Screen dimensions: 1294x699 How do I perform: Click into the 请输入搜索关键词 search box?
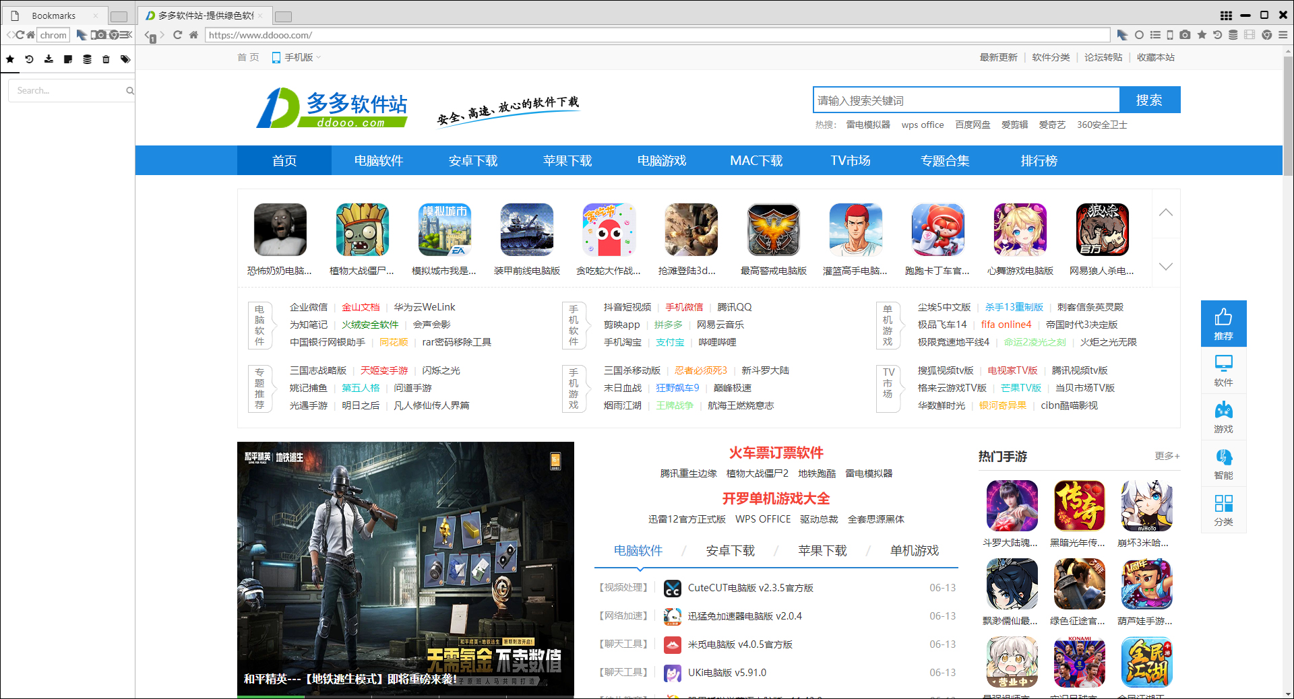coord(965,100)
